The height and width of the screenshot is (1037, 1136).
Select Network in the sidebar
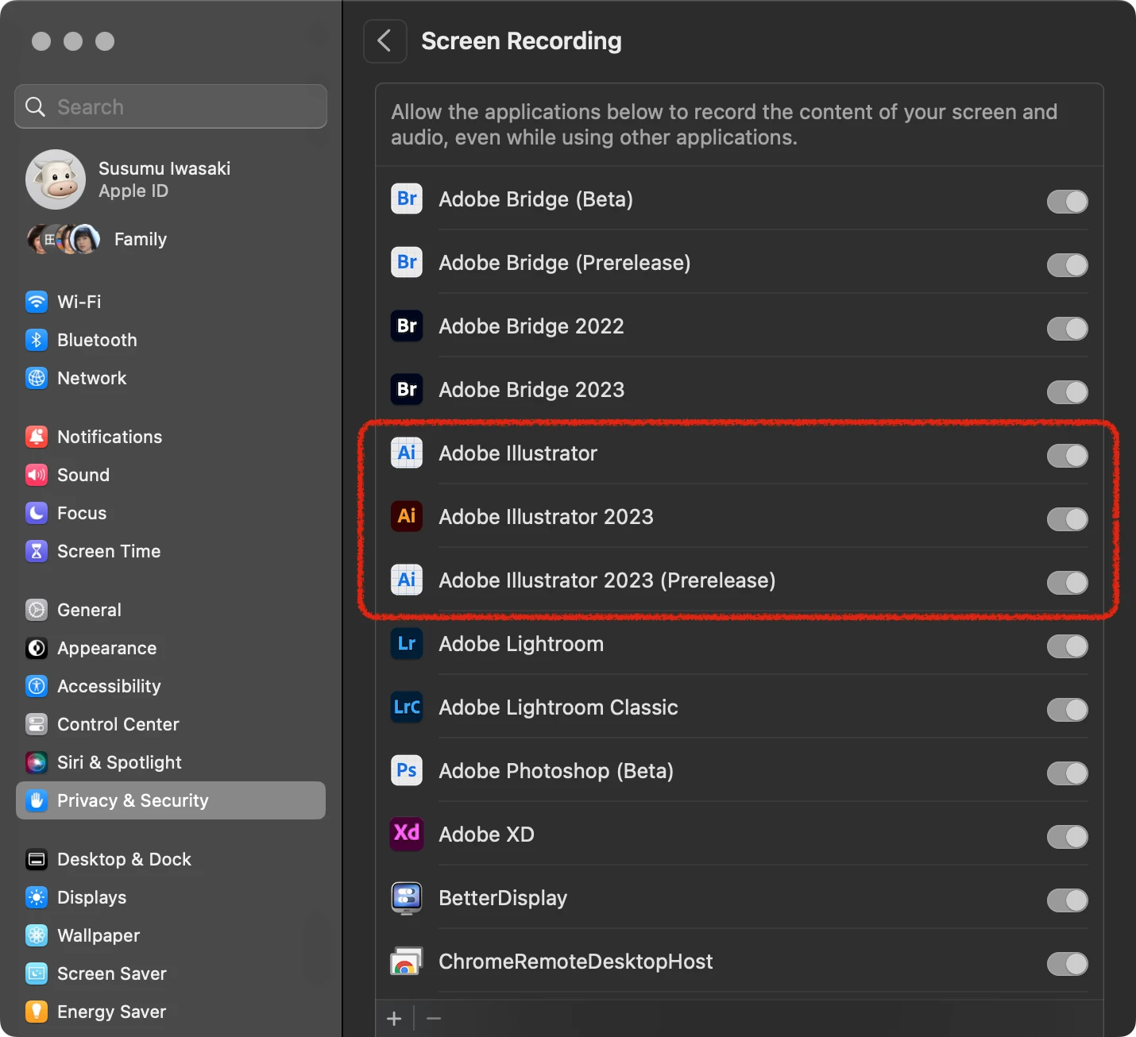pyautogui.click(x=171, y=378)
